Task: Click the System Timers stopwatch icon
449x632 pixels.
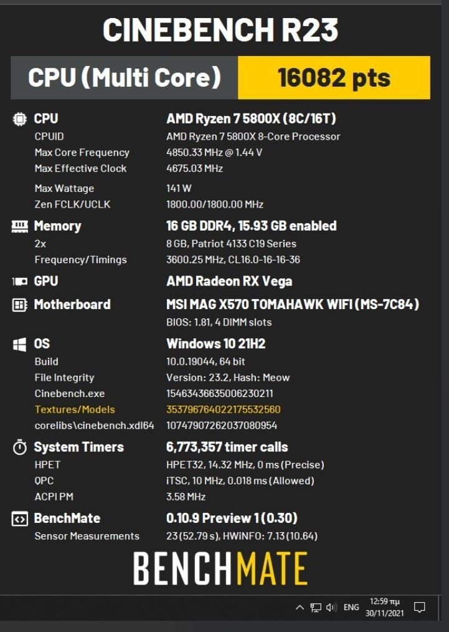Action: (19, 448)
